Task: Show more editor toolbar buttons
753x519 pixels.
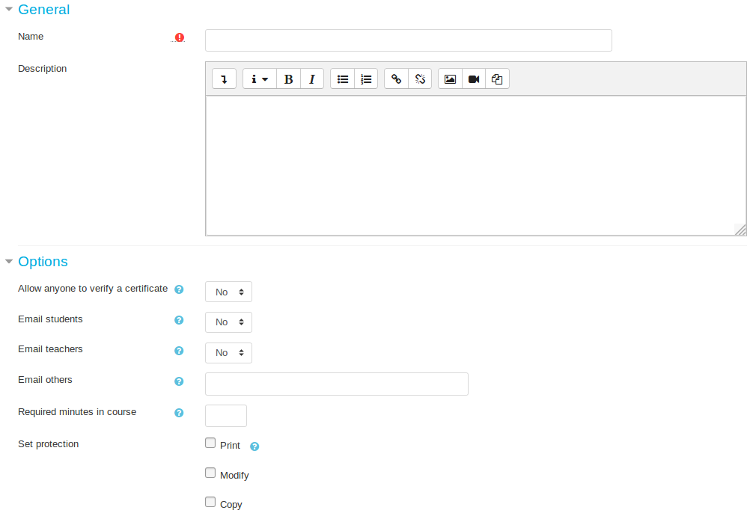Action: point(224,79)
